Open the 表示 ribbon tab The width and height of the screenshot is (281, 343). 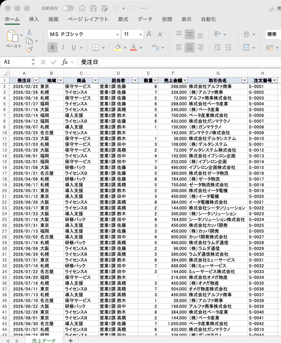pos(186,19)
